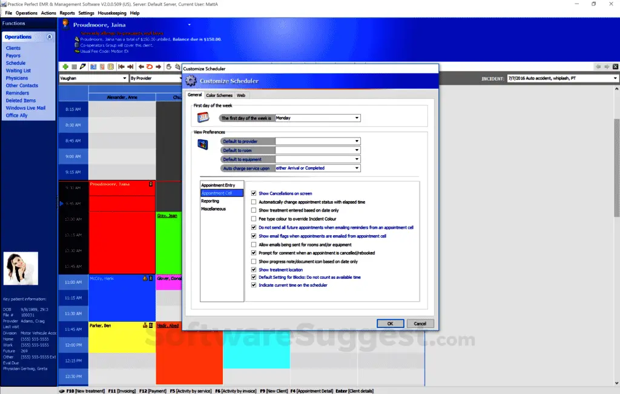Viewport: 620px width, 394px height.
Task: Click the red-striped schedule view icon in toolbar
Action: click(x=102, y=67)
